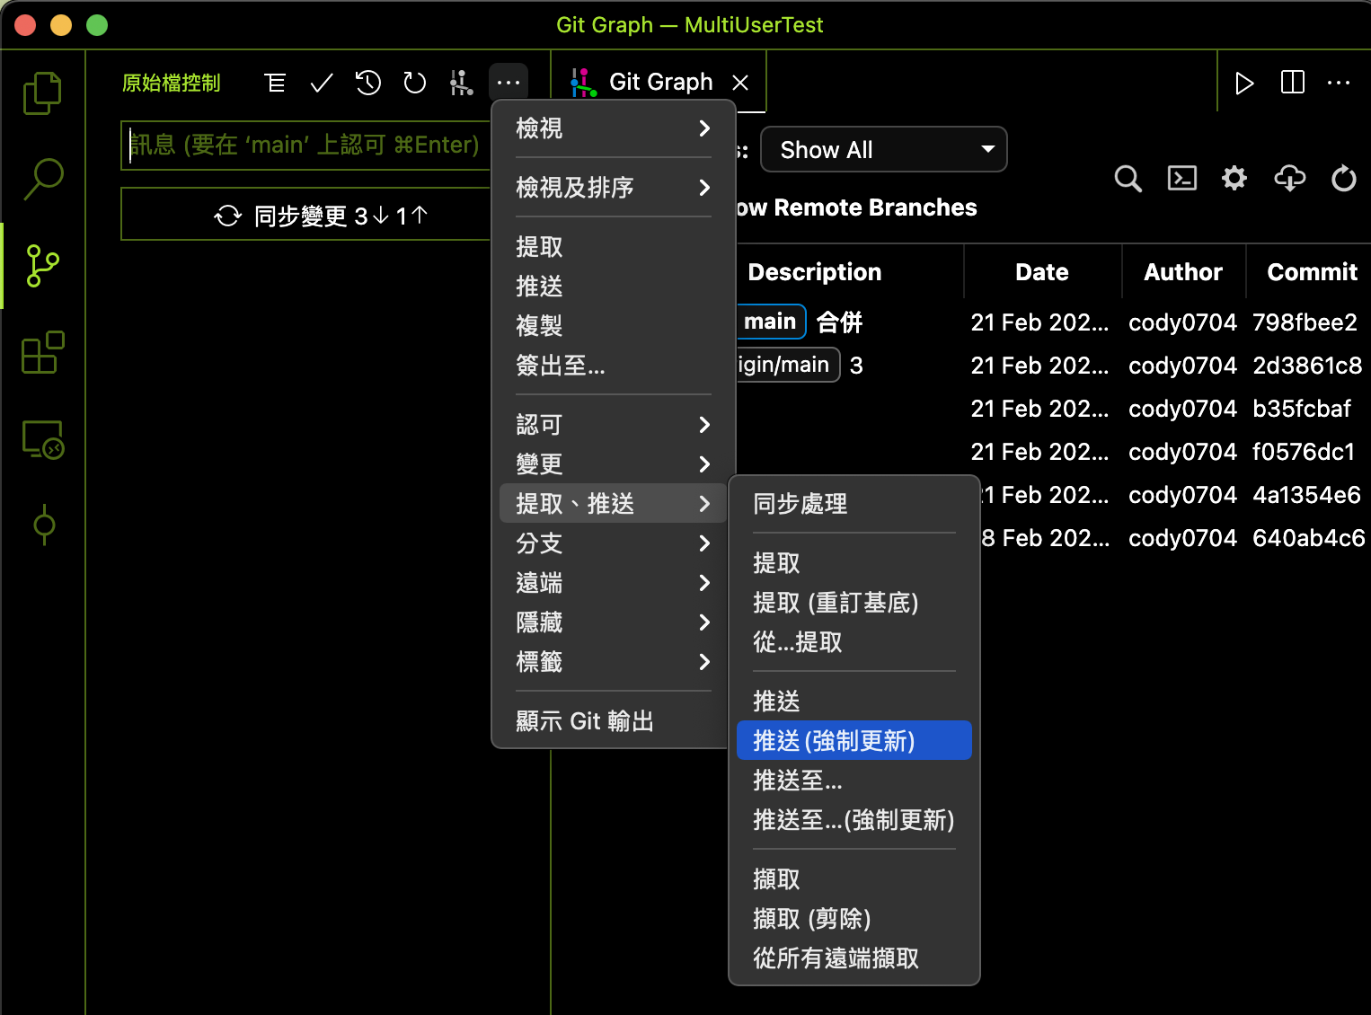Screen dimensions: 1371x1015
Task: Expand the 隱藏 submenu
Action: click(614, 622)
